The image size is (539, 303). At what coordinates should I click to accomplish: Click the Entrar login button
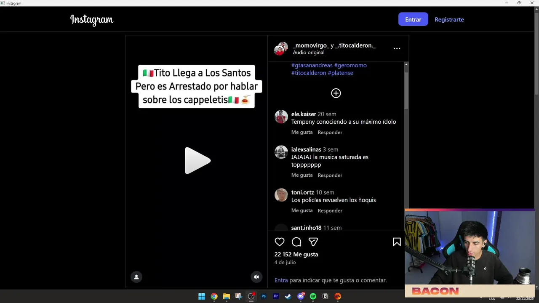413,19
